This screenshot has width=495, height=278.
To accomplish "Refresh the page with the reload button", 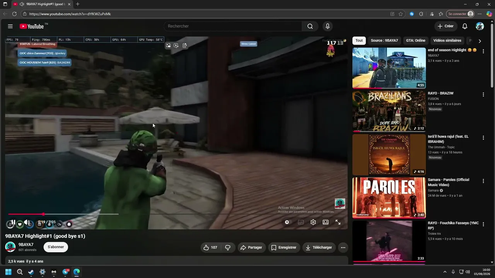I will click(14, 14).
